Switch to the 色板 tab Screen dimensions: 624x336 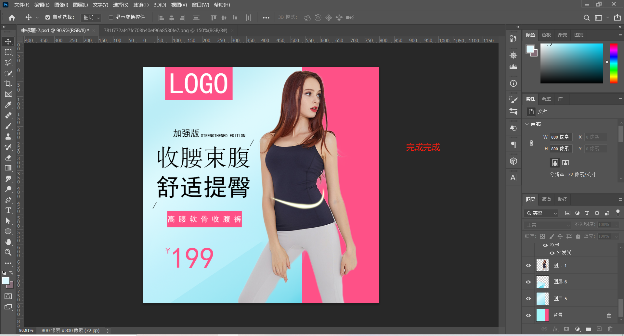tap(546, 35)
